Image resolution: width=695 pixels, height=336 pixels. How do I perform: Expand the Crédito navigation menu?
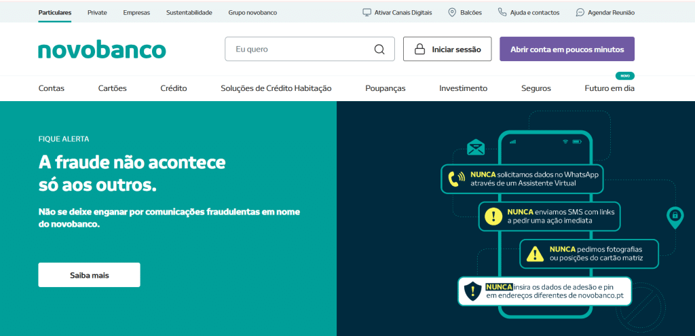[174, 88]
